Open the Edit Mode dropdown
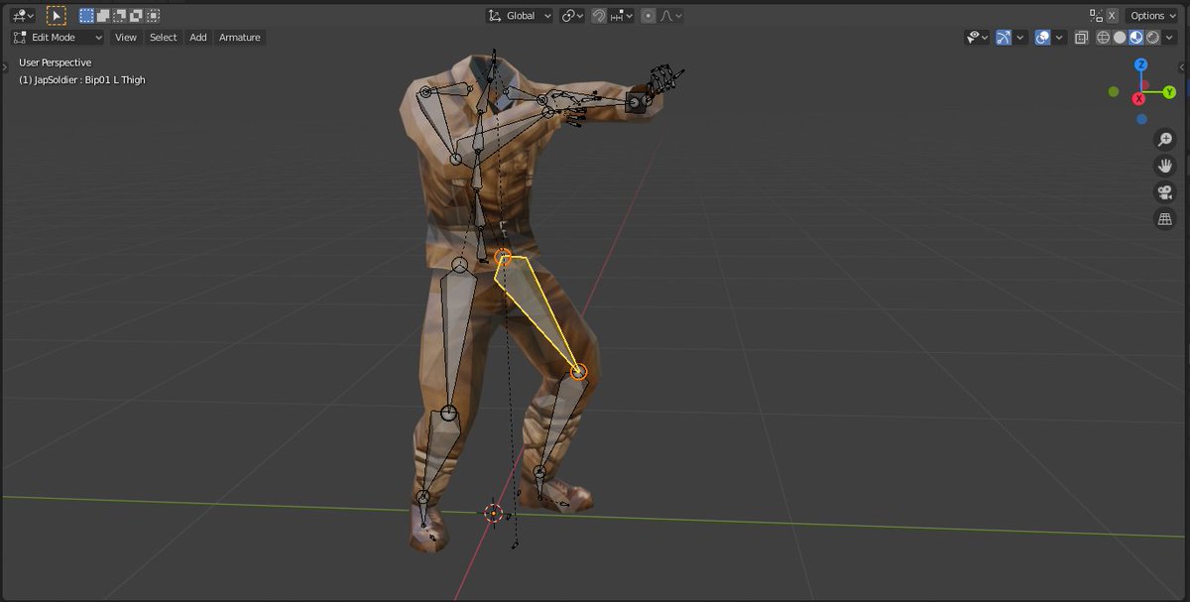The height and width of the screenshot is (602, 1190). click(x=58, y=38)
